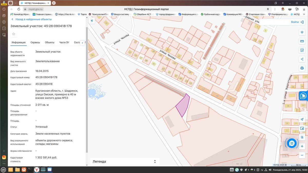Collapse the left information panel
Image resolution: width=308 pixels, height=173 pixels.
[92, 21]
